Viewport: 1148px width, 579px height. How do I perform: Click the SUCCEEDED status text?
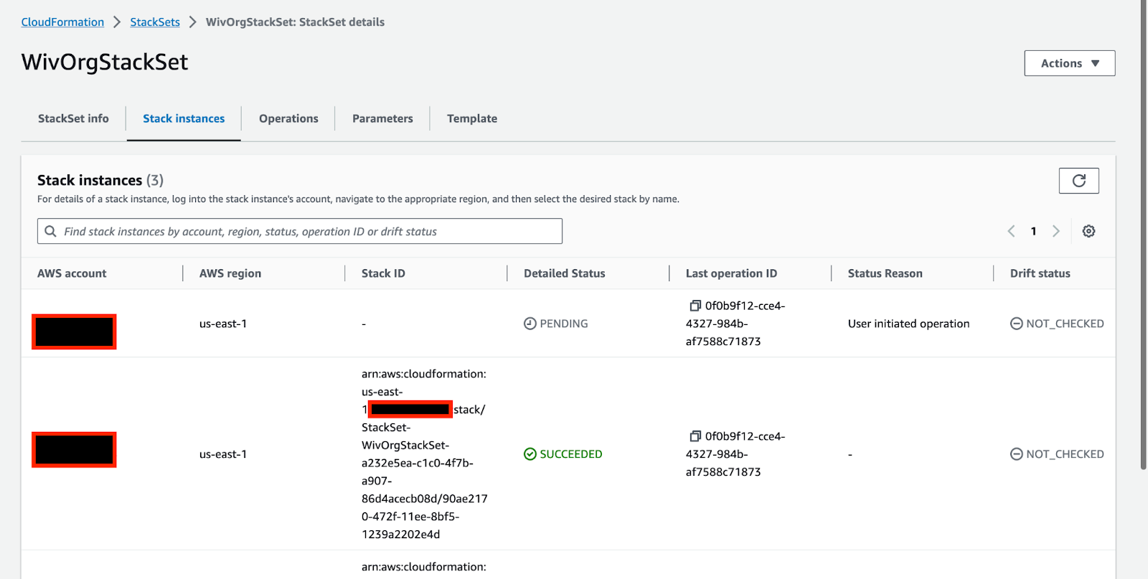click(x=571, y=454)
